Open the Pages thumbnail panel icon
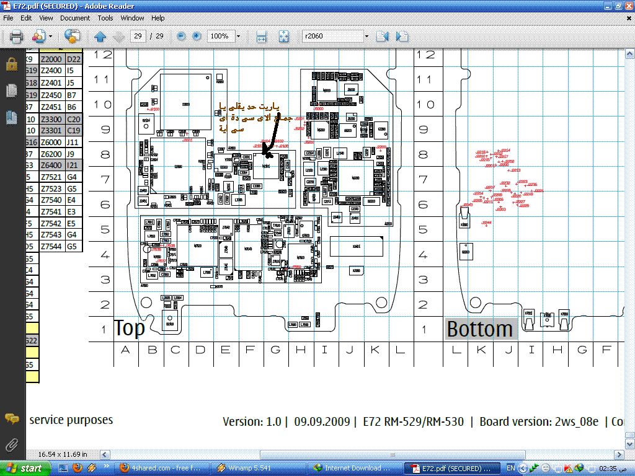Image resolution: width=635 pixels, height=476 pixels. pos(12,90)
